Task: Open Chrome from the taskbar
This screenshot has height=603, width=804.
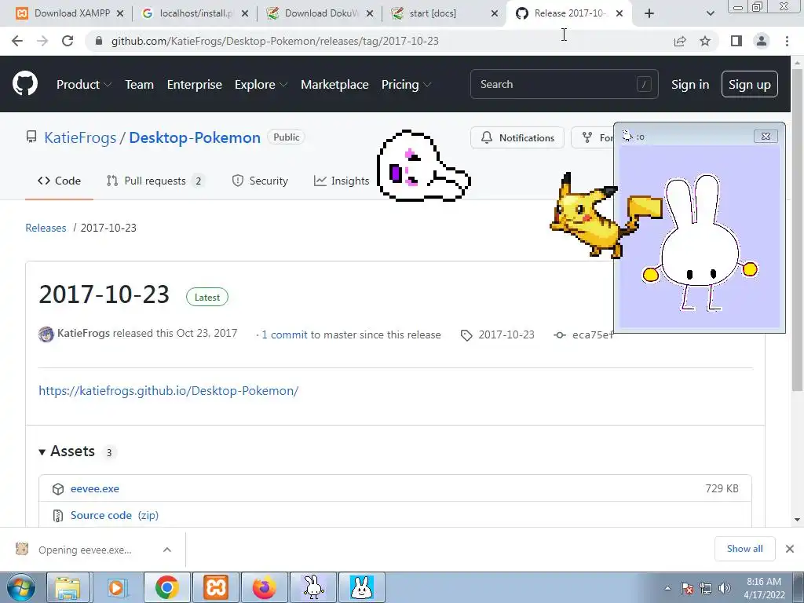Action: [166, 587]
